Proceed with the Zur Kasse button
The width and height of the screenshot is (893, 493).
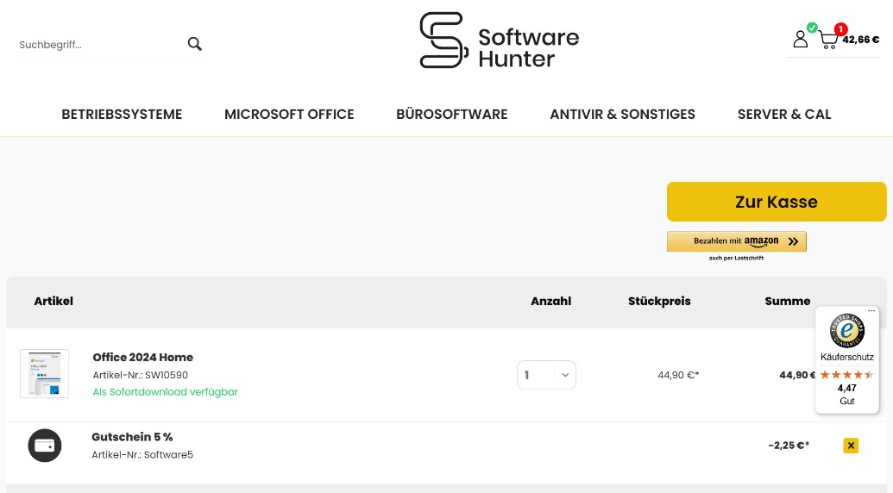777,202
